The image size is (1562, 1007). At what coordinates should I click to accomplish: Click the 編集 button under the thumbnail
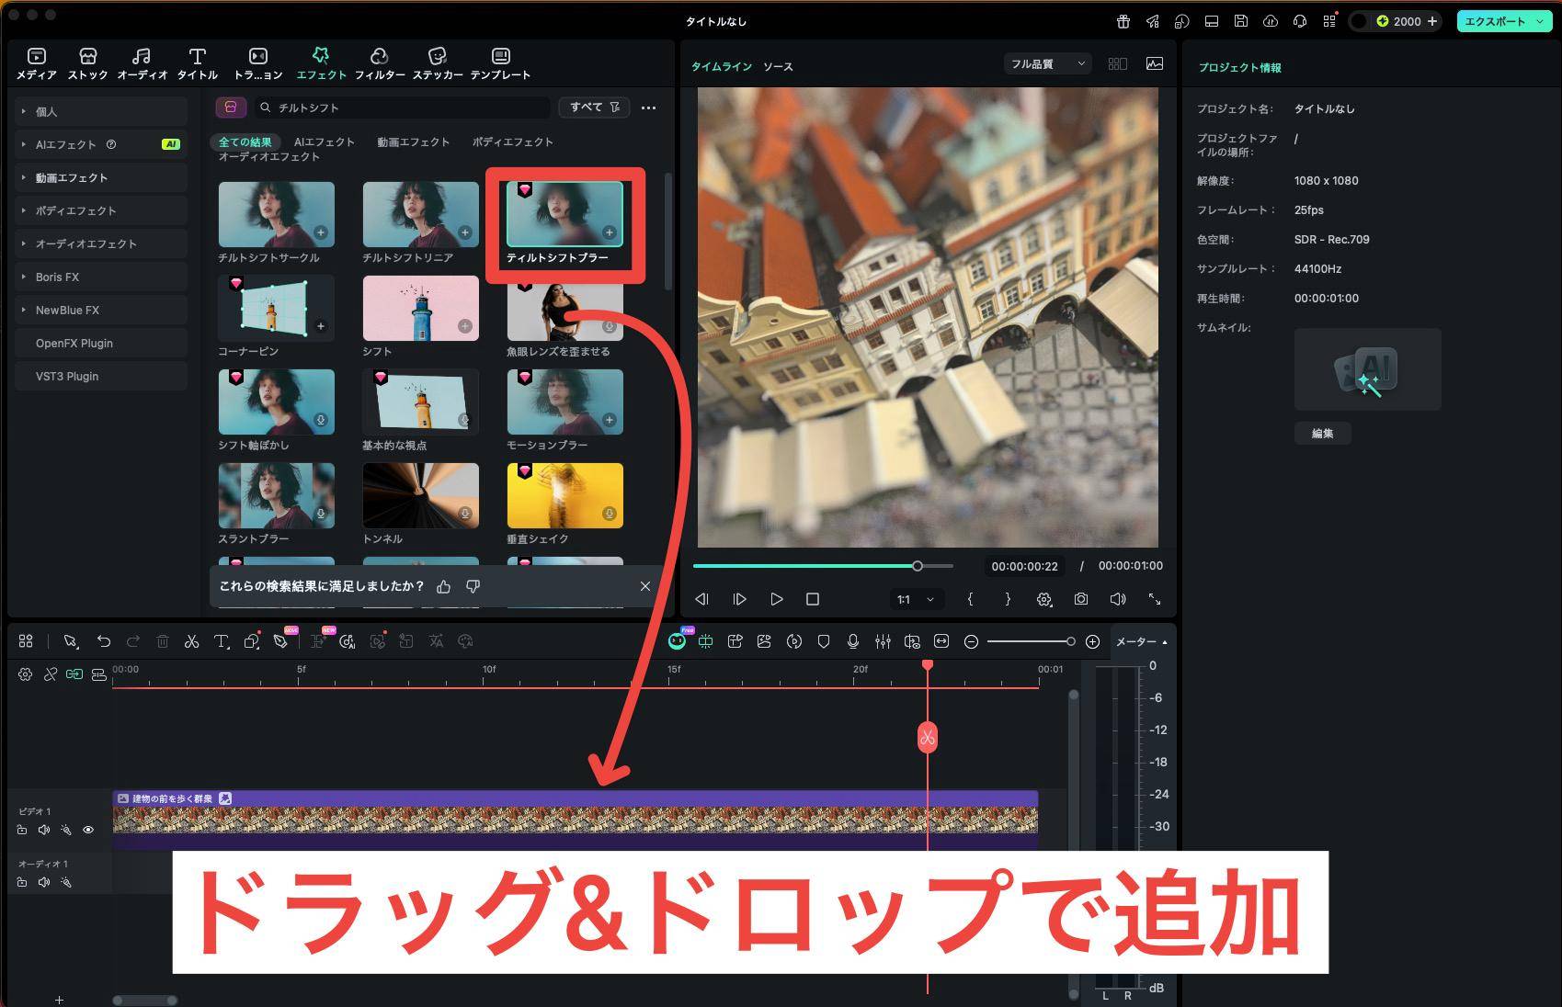point(1322,433)
